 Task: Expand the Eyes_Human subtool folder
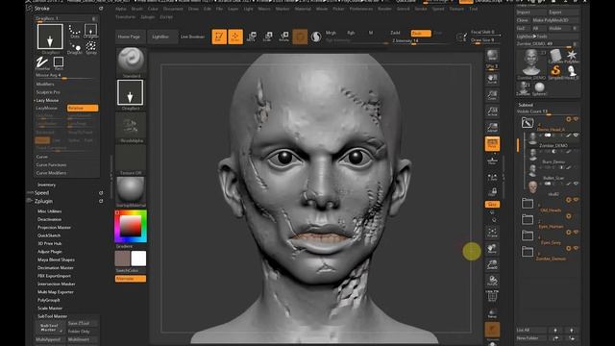coord(528,219)
